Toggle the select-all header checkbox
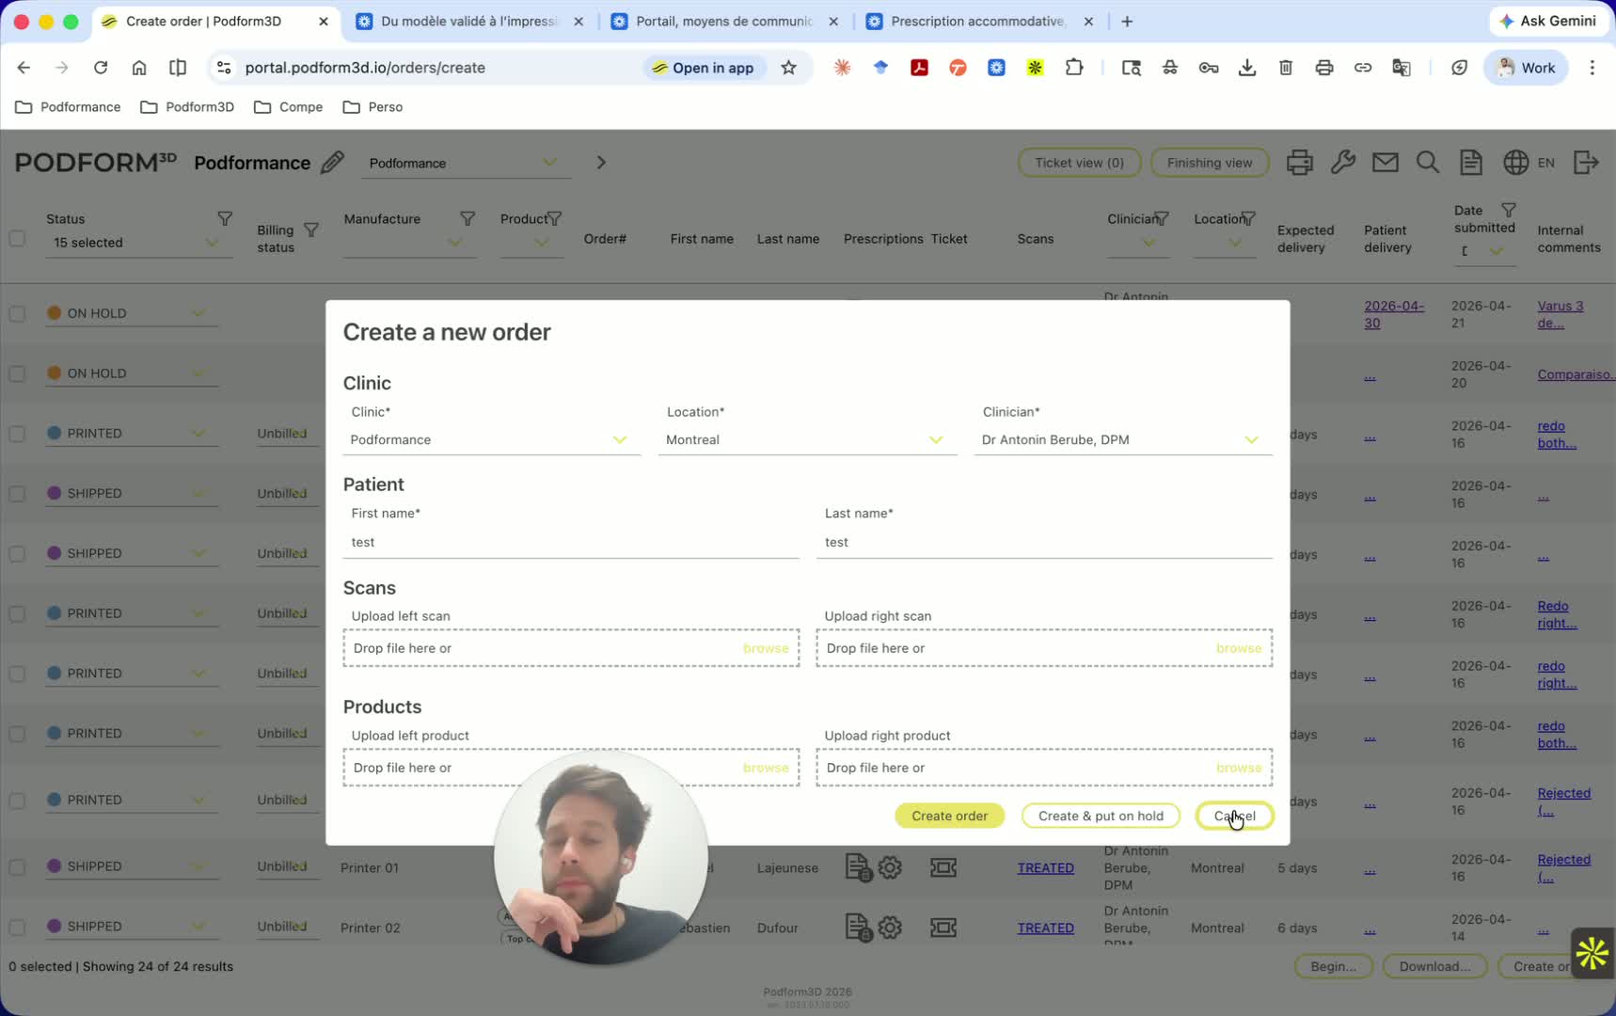 coord(17,238)
